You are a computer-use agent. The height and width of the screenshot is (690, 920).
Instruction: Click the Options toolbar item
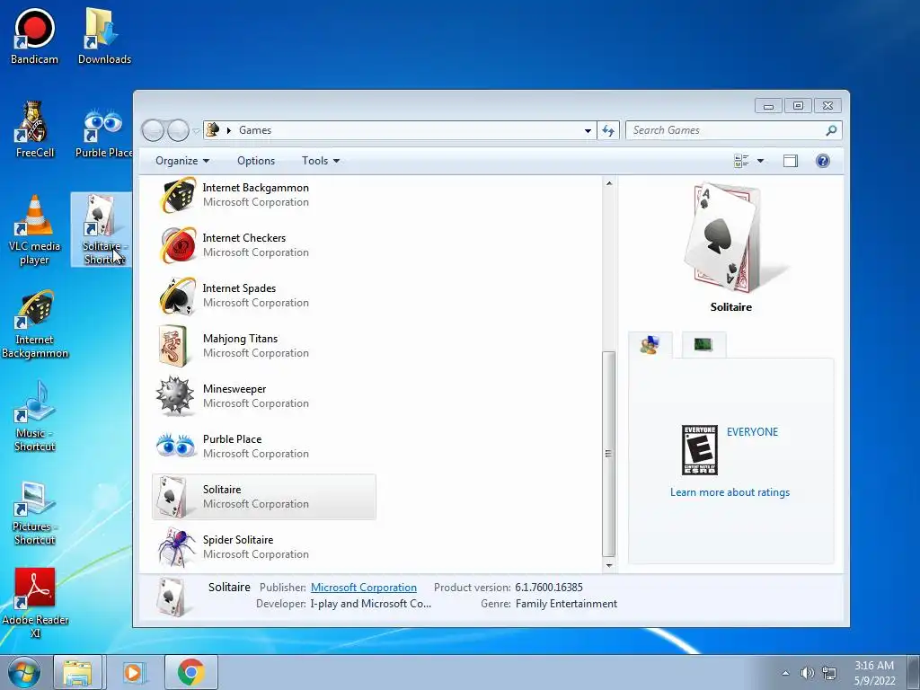[256, 161]
